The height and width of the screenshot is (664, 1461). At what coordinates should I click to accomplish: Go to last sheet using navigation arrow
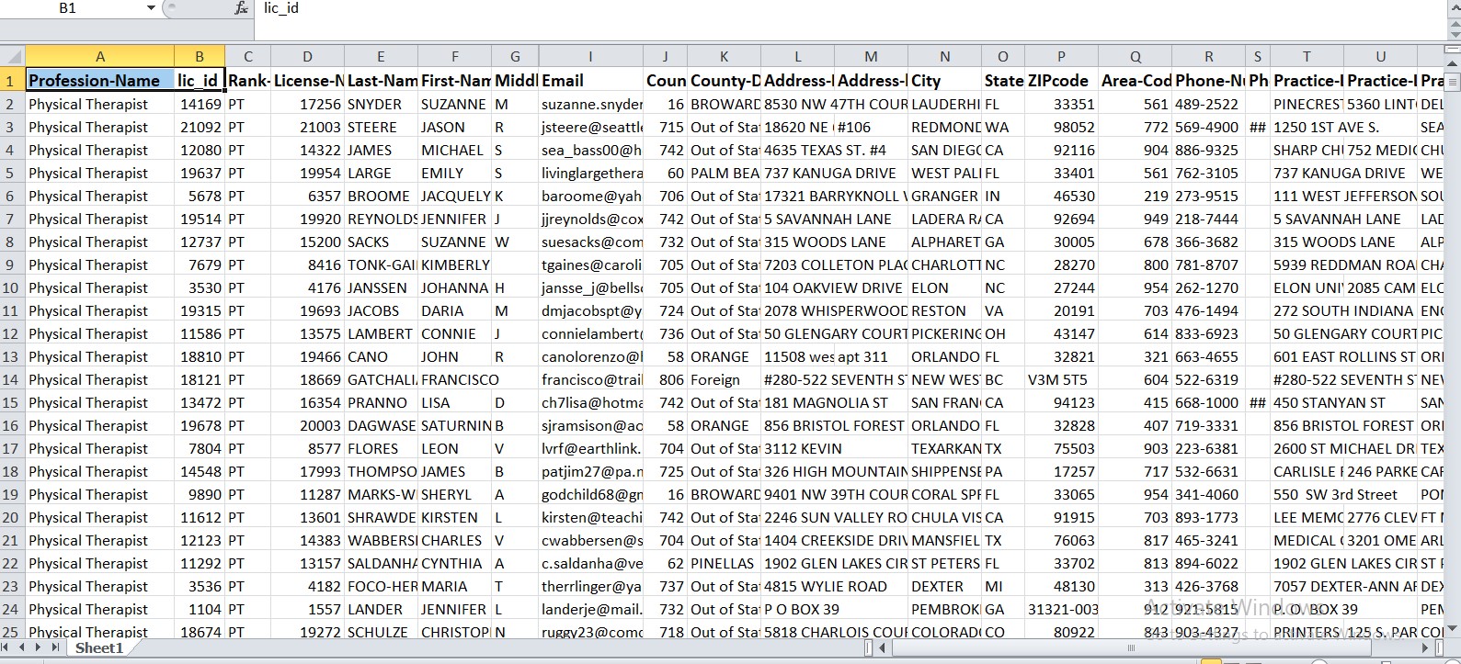(x=53, y=647)
